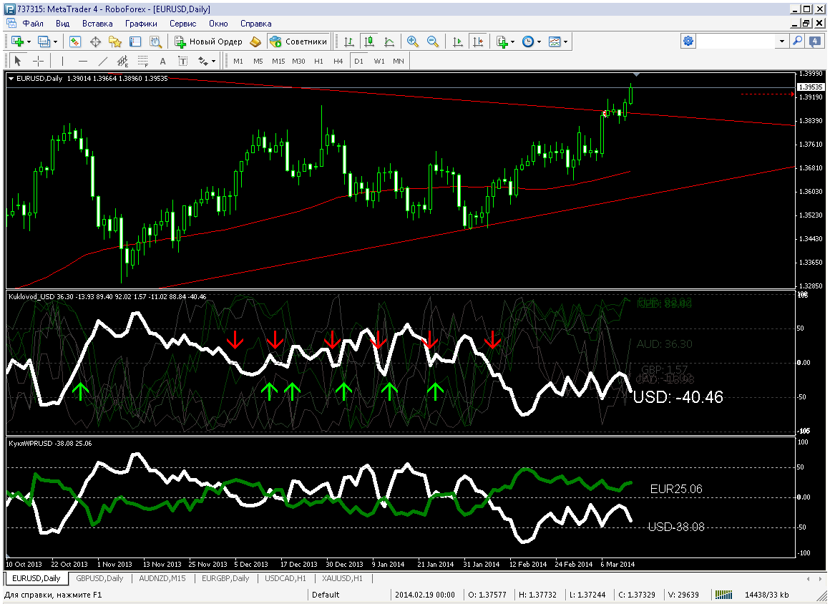Screen dimensions: 830x604
Task: Zoom in on the chart
Action: point(412,42)
